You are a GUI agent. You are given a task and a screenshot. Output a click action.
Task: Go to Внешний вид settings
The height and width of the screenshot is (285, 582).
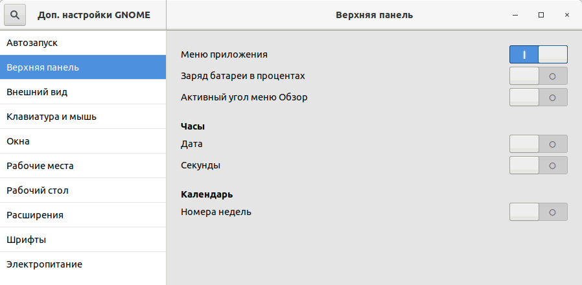click(x=83, y=92)
